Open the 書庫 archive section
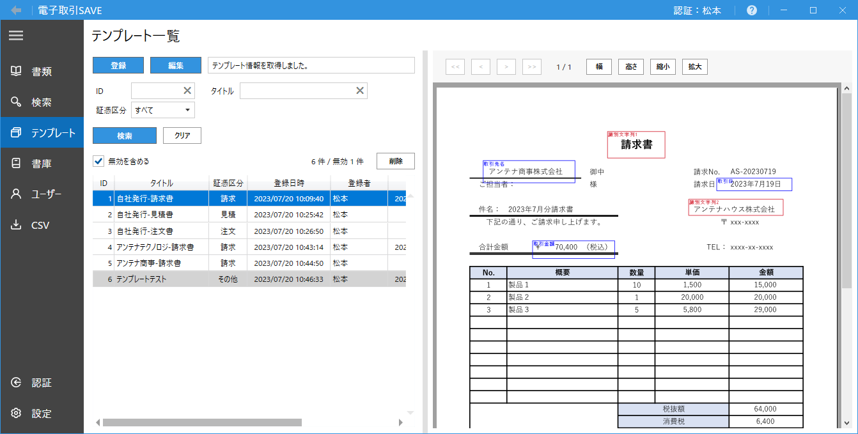 pyautogui.click(x=42, y=164)
